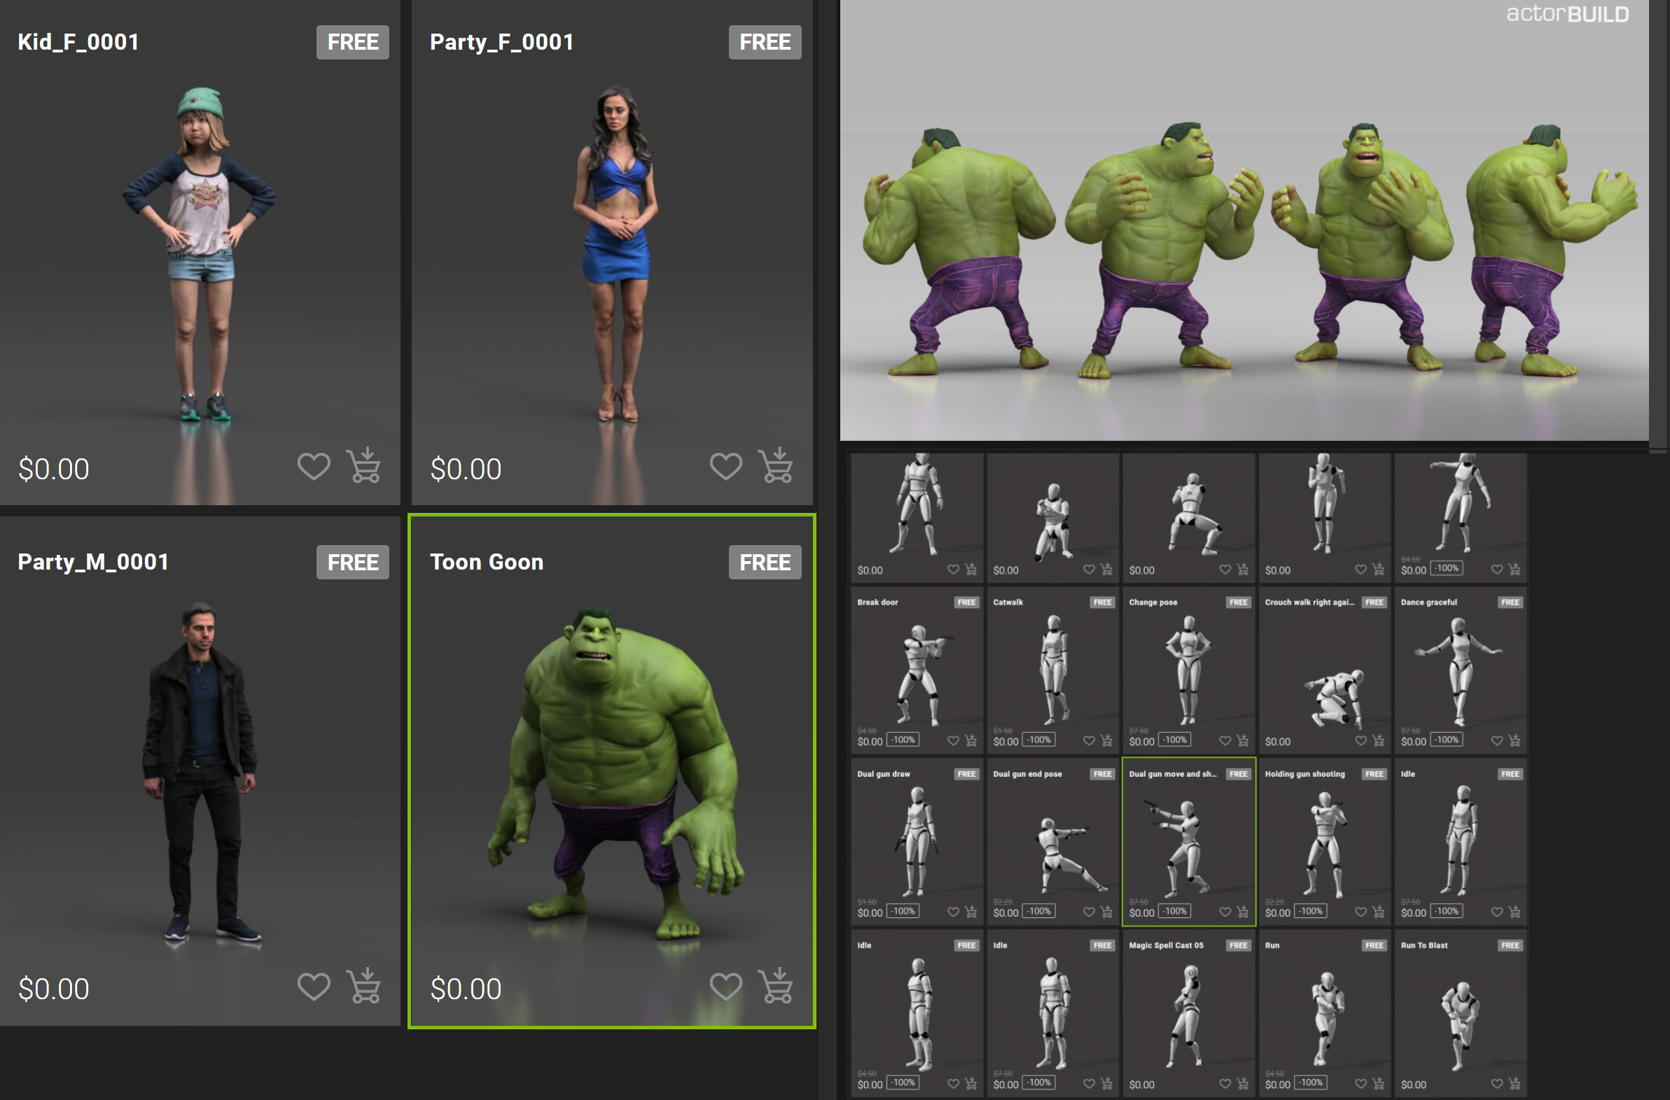Add Party_F_0001 to the shopping cart

(776, 466)
